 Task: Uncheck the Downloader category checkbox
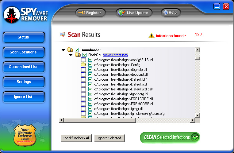click(x=77, y=50)
